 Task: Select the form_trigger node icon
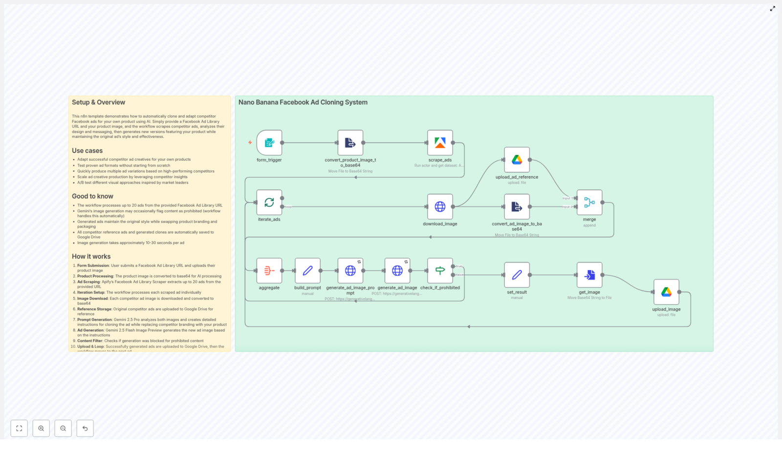[x=269, y=142]
